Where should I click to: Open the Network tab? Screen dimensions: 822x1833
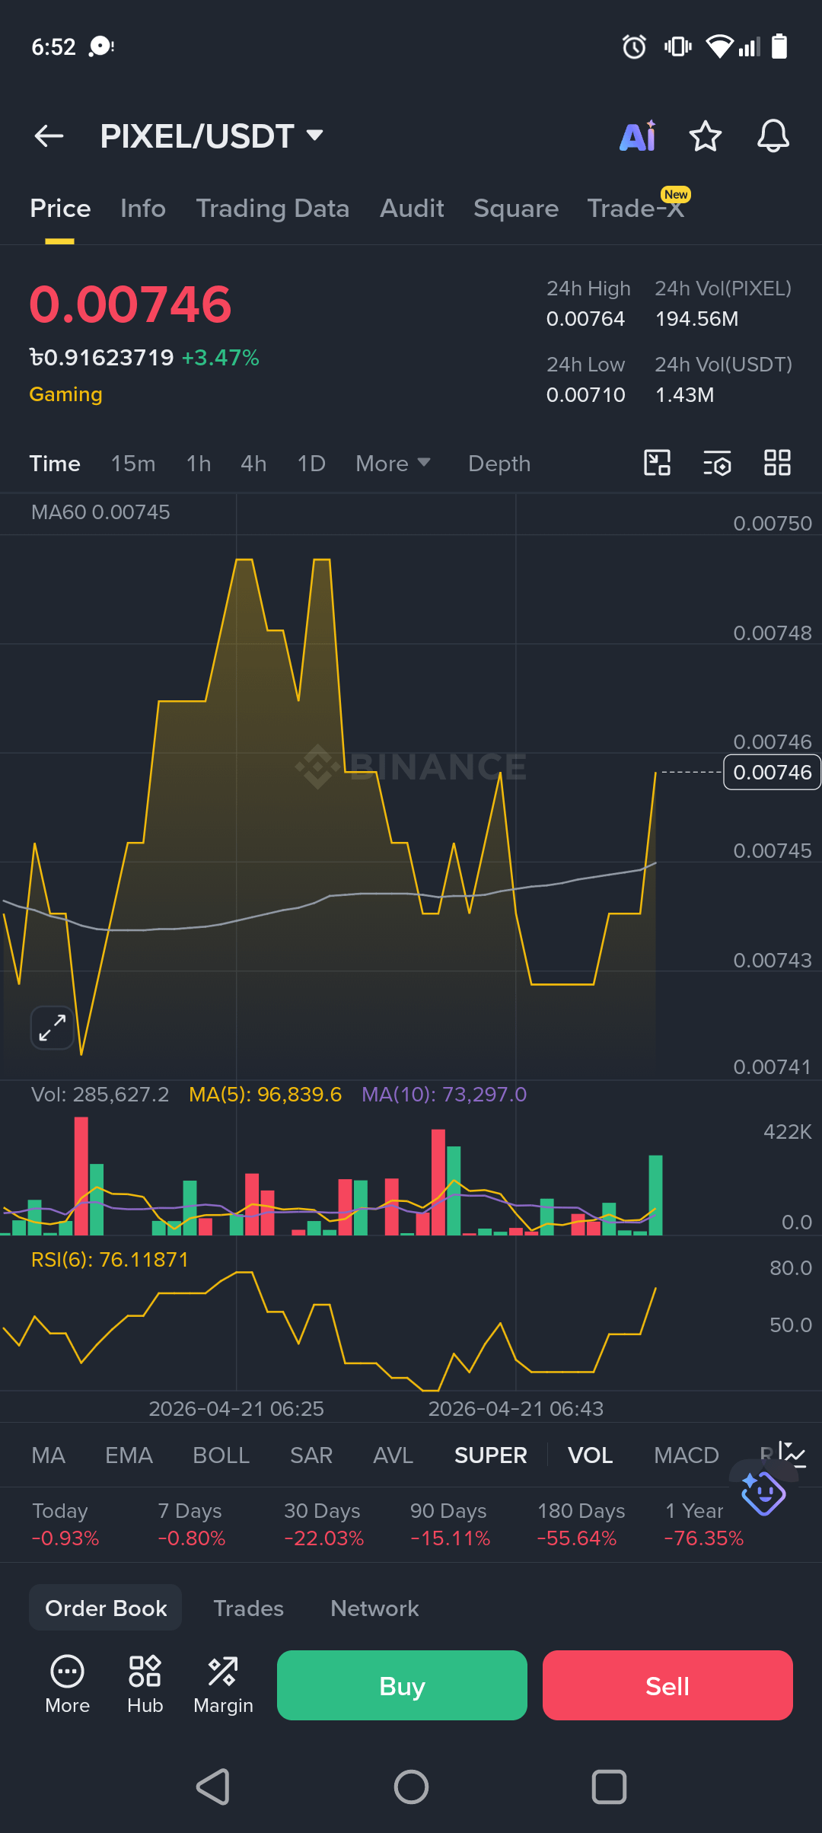coord(374,1608)
